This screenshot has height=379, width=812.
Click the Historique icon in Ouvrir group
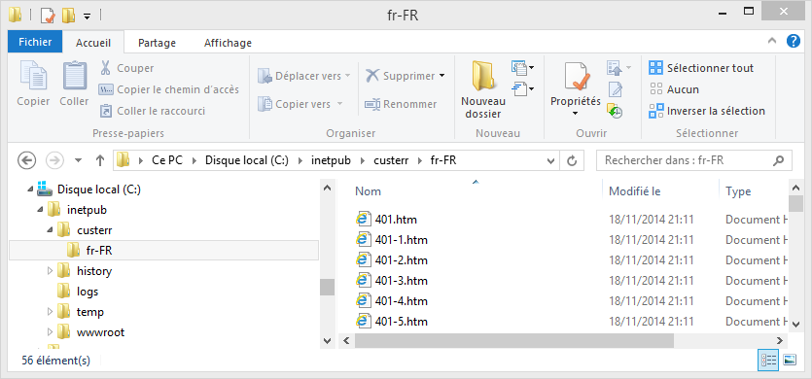point(615,110)
